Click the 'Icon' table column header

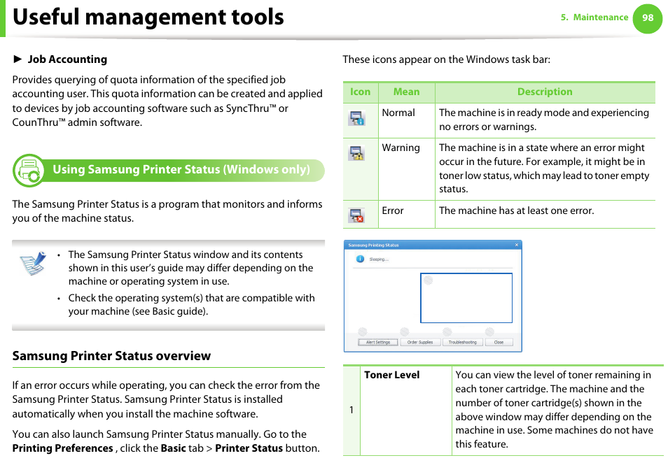[361, 92]
